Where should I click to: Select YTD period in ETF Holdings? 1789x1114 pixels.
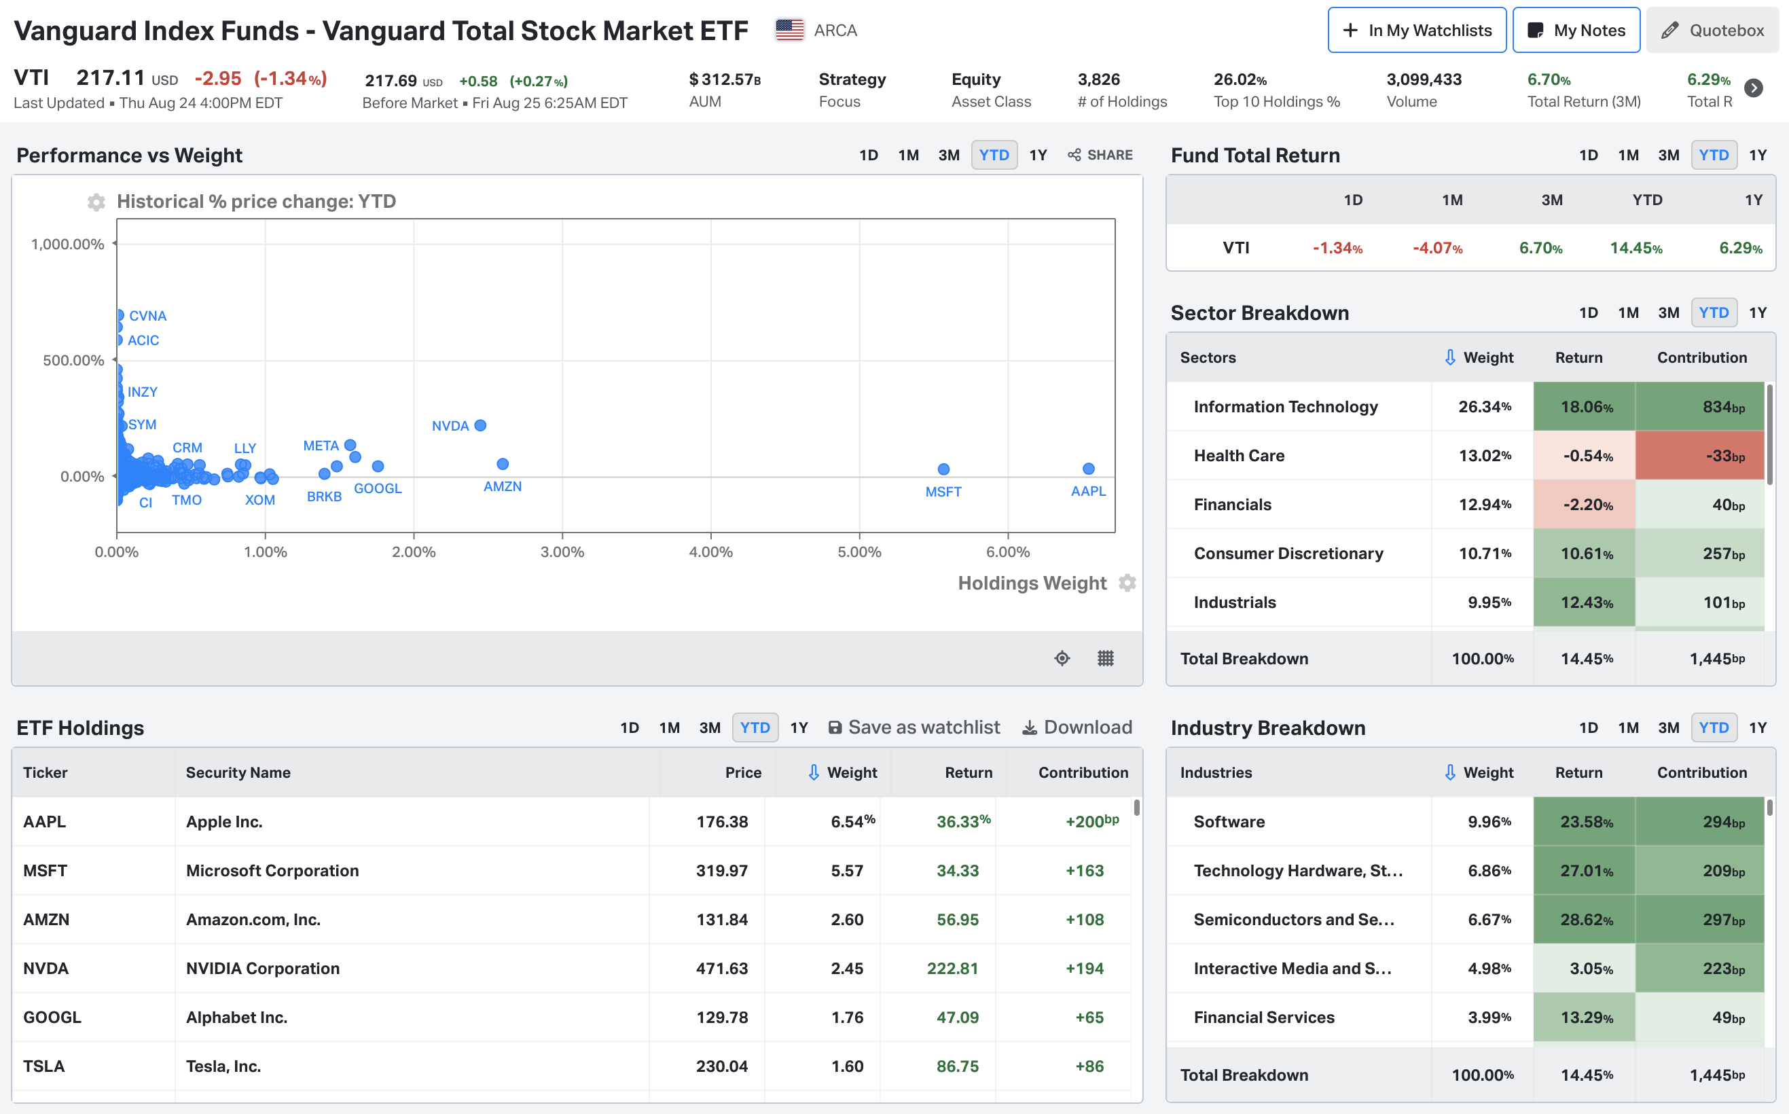tap(755, 728)
